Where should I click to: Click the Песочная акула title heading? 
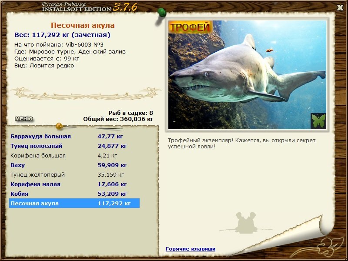coord(83,25)
